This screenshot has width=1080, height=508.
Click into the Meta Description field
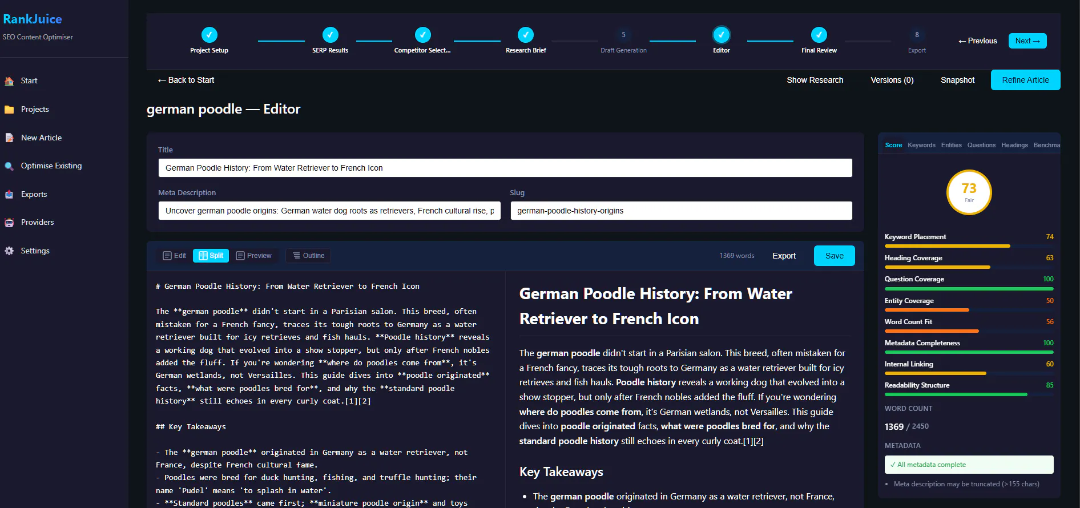click(x=329, y=211)
